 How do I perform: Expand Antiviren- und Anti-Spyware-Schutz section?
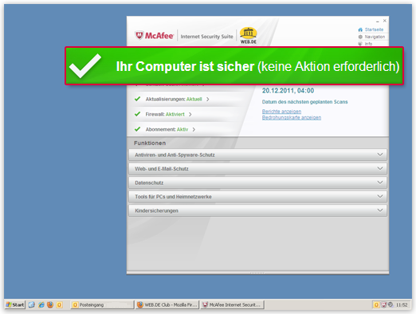pyautogui.click(x=257, y=155)
